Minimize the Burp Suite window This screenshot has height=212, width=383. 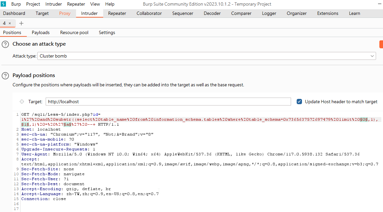click(x=379, y=4)
